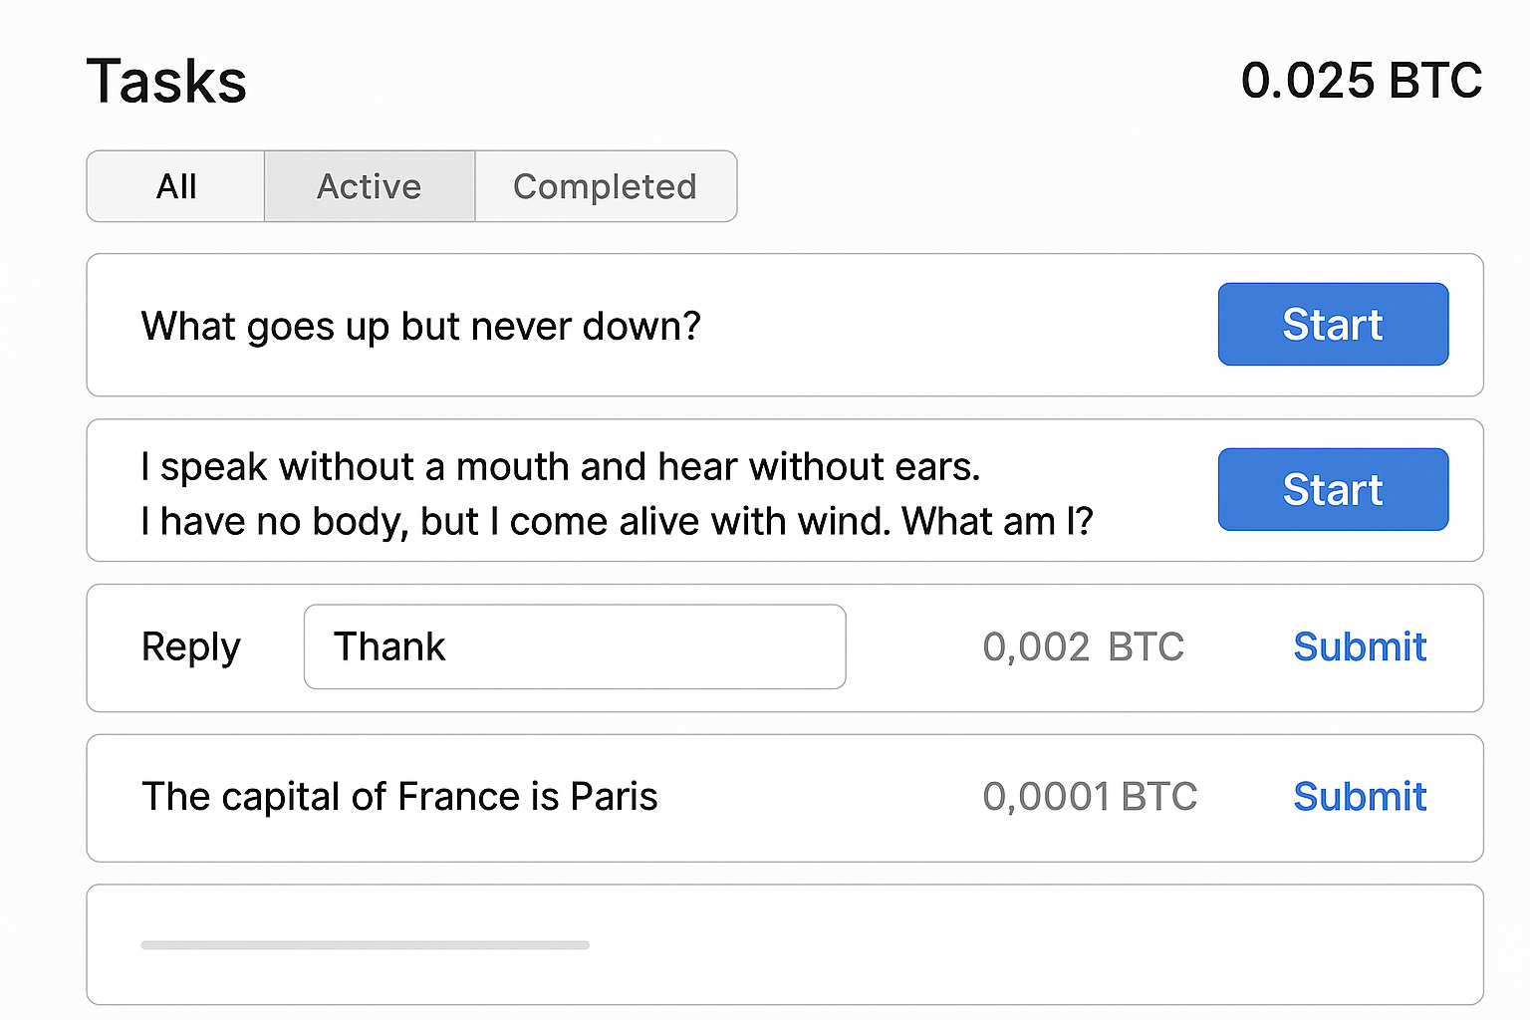The width and height of the screenshot is (1530, 1020).
Task: Start the "I speak without a mouth" task
Action: (1333, 489)
